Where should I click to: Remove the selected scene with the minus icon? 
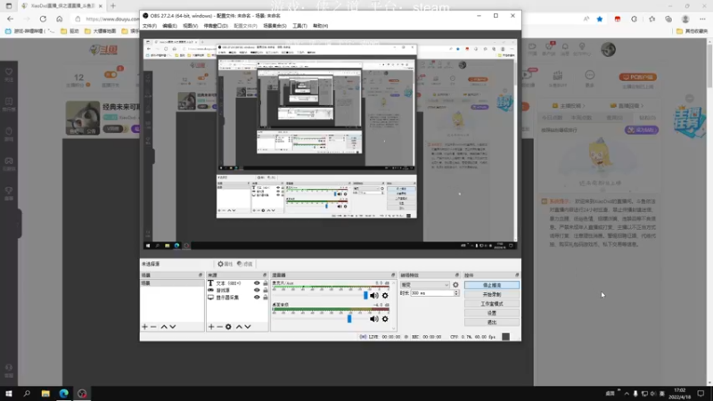pyautogui.click(x=153, y=327)
